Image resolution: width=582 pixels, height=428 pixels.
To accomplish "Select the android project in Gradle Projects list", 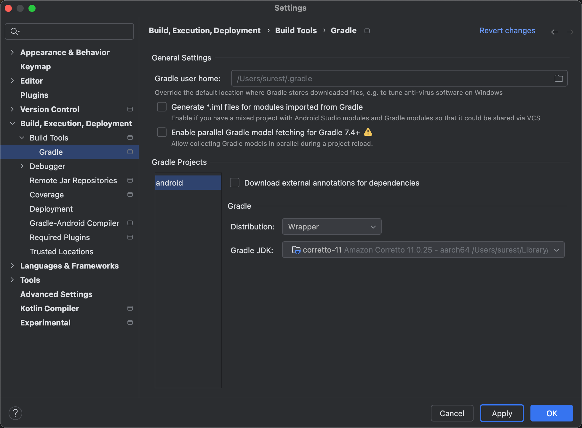I will (188, 183).
